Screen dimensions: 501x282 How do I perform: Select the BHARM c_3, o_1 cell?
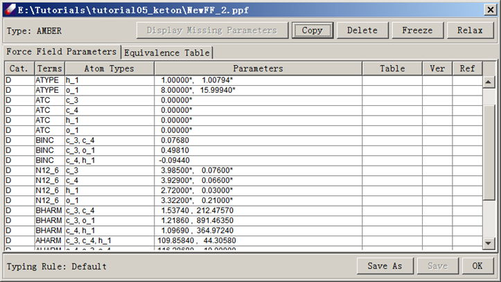pyautogui.click(x=109, y=221)
